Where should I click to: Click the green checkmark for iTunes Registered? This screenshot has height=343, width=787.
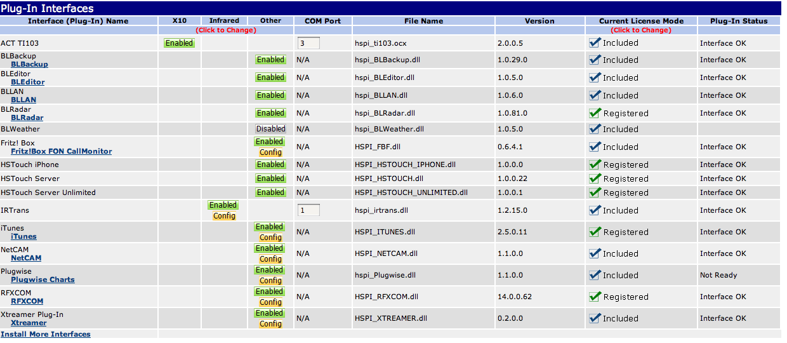595,232
